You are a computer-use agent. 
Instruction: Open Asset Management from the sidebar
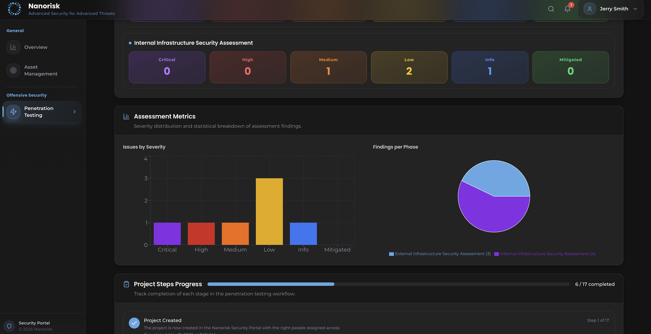coord(37,70)
